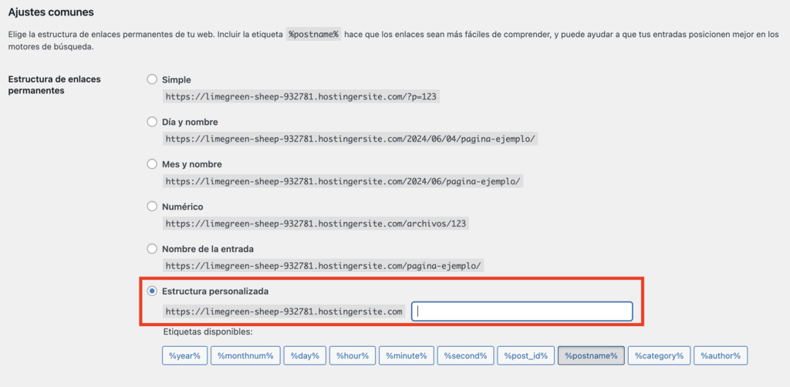
Task: Add the %minute% tag button
Action: pyautogui.click(x=406, y=355)
